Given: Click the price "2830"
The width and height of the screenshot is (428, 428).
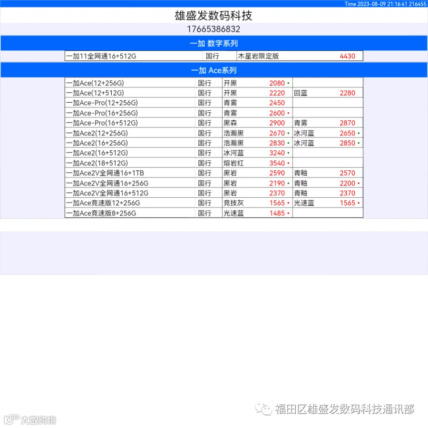Looking at the screenshot, I should coord(277,143).
